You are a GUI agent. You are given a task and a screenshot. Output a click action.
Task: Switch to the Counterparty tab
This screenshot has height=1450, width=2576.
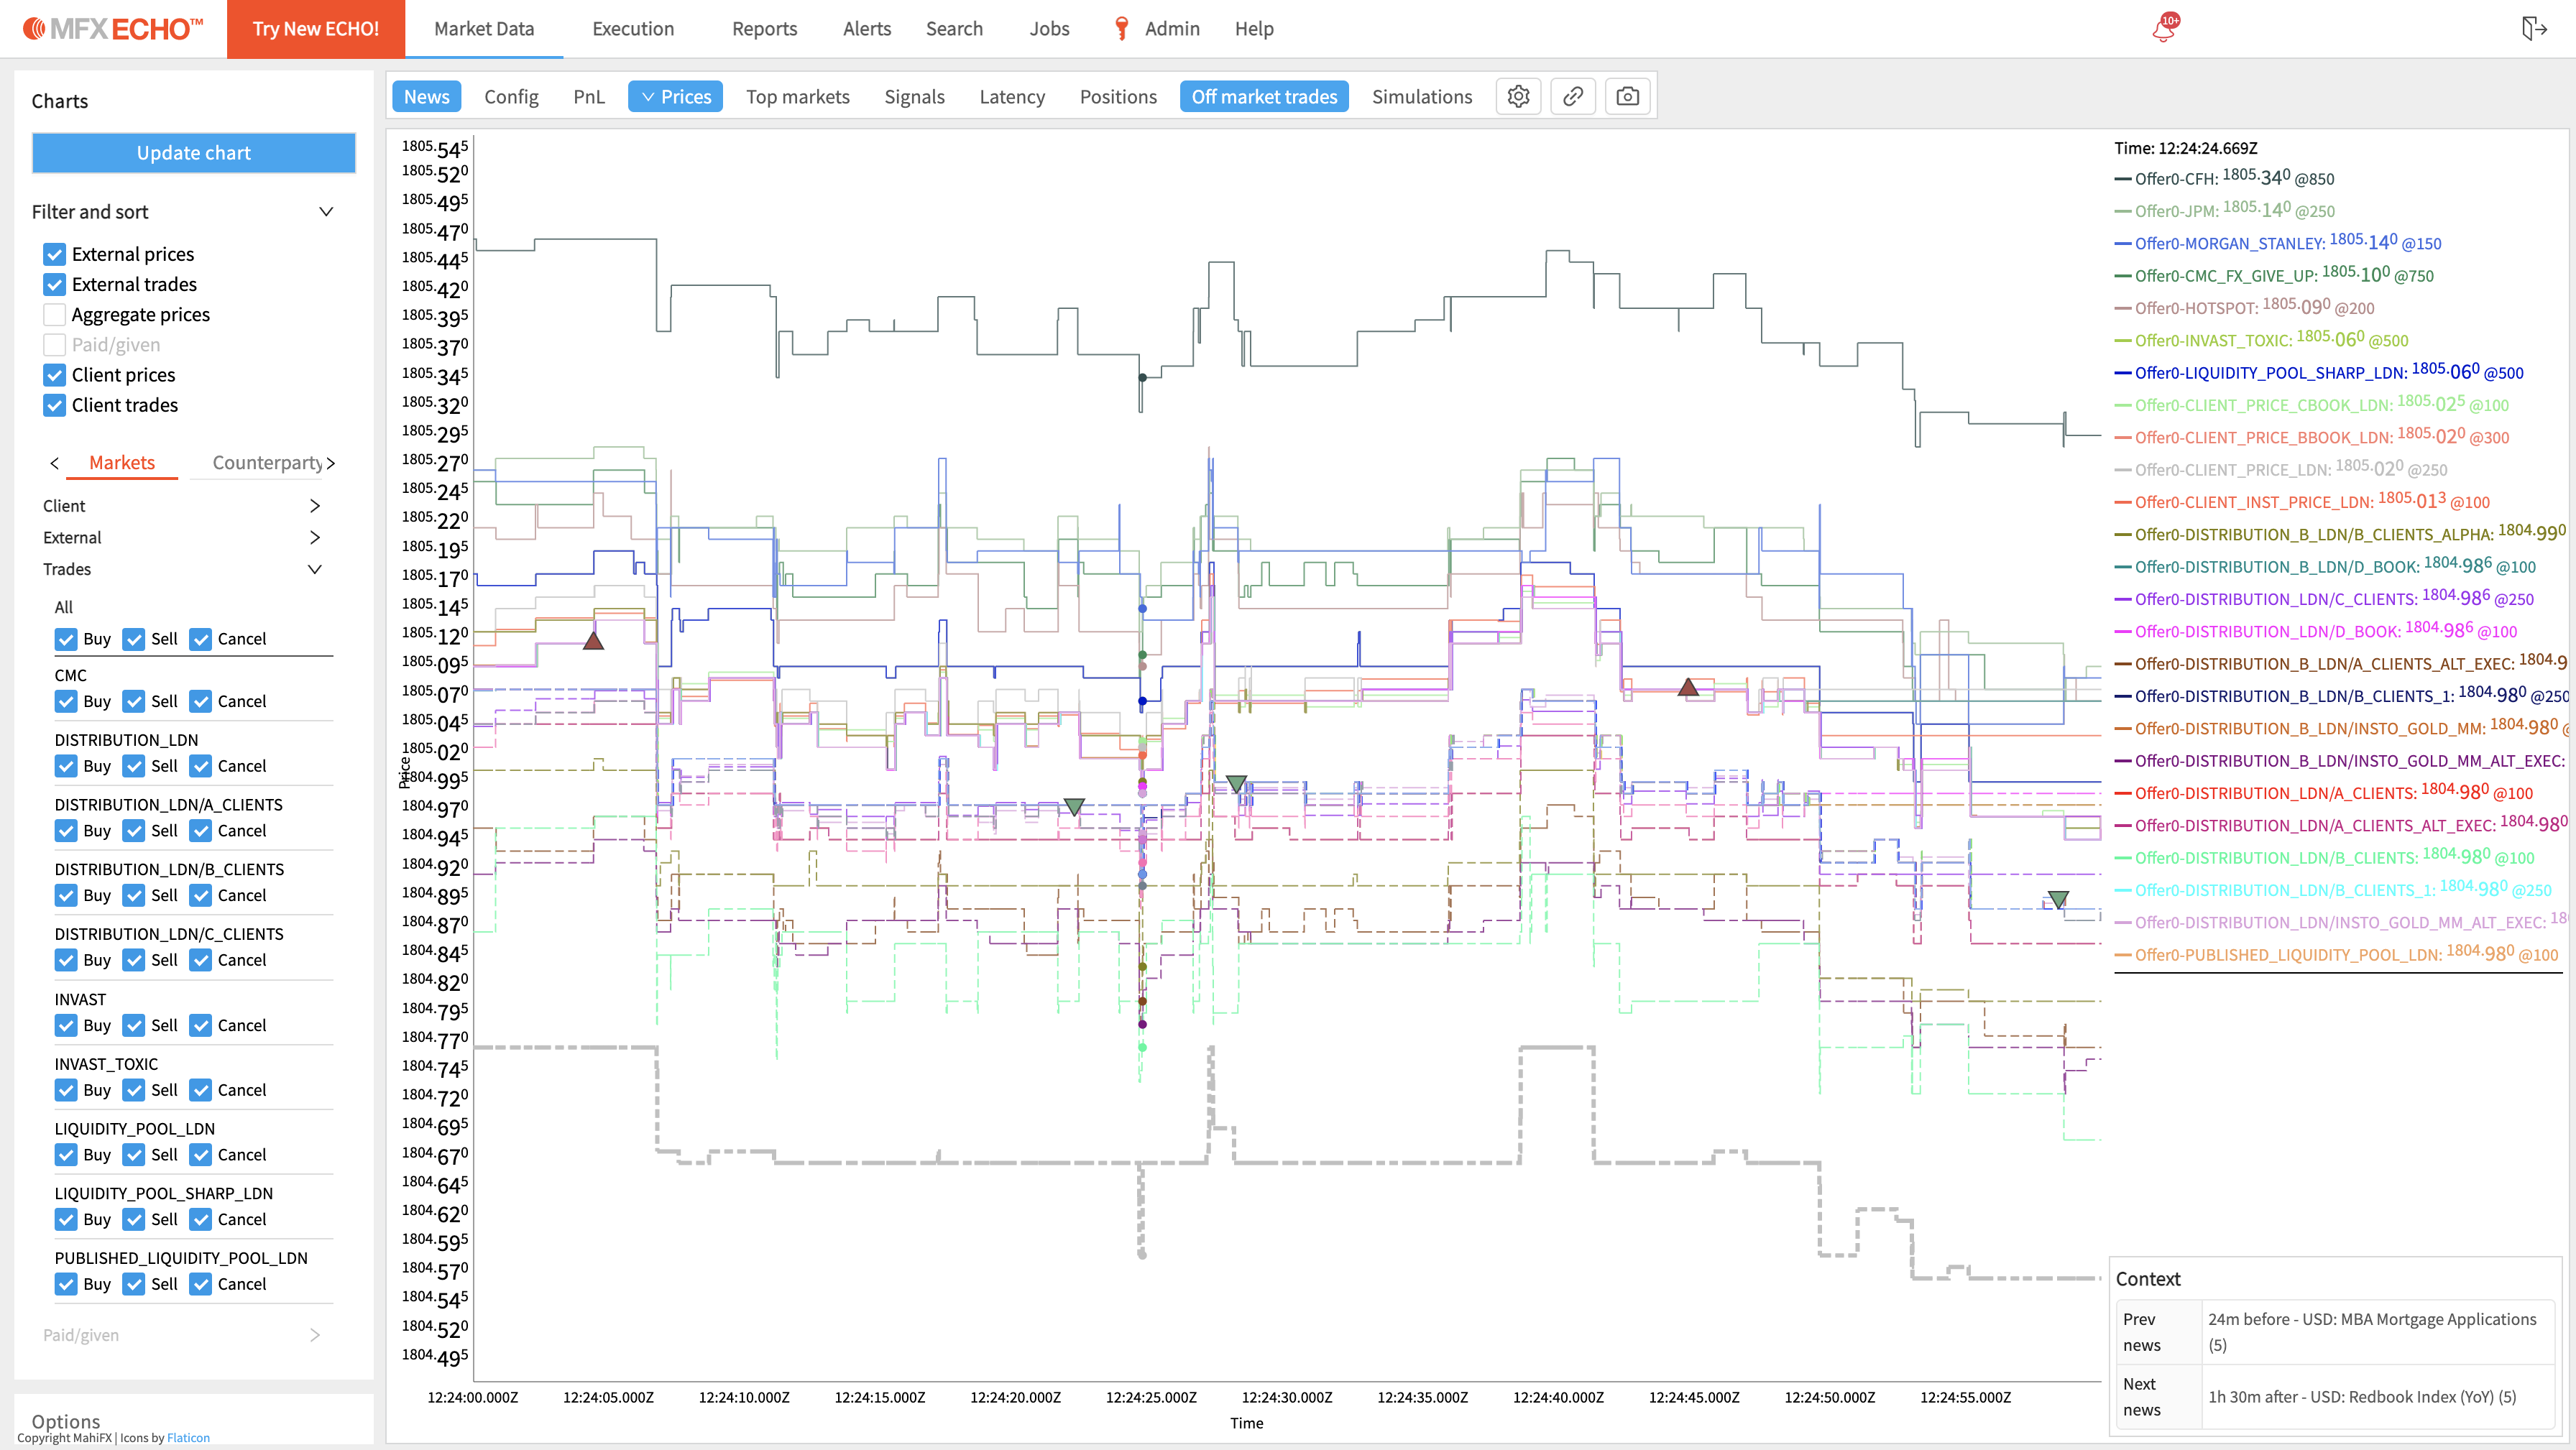click(x=266, y=463)
